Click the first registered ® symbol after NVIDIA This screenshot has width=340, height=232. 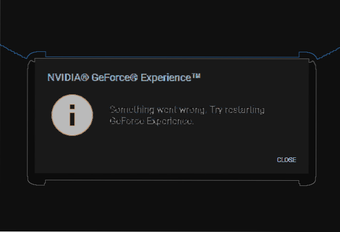(x=85, y=77)
